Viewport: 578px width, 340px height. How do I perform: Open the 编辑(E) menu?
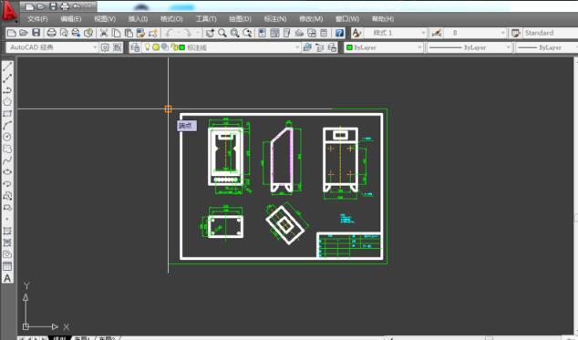pyautogui.click(x=71, y=19)
